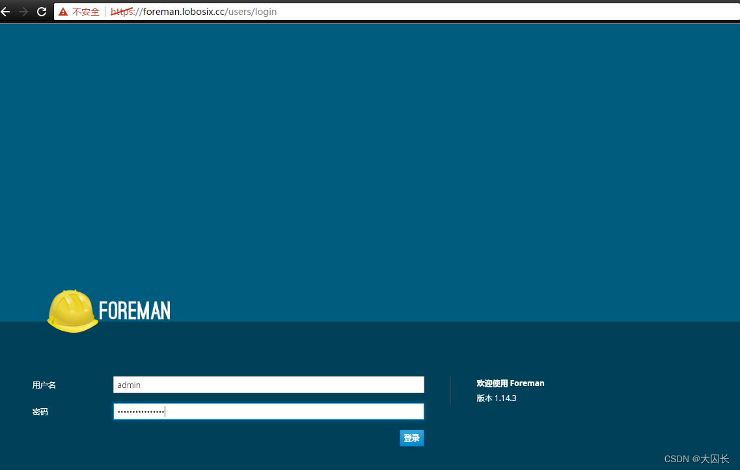Click the browser forward arrow
Image resolution: width=740 pixels, height=470 pixels.
pos(23,12)
